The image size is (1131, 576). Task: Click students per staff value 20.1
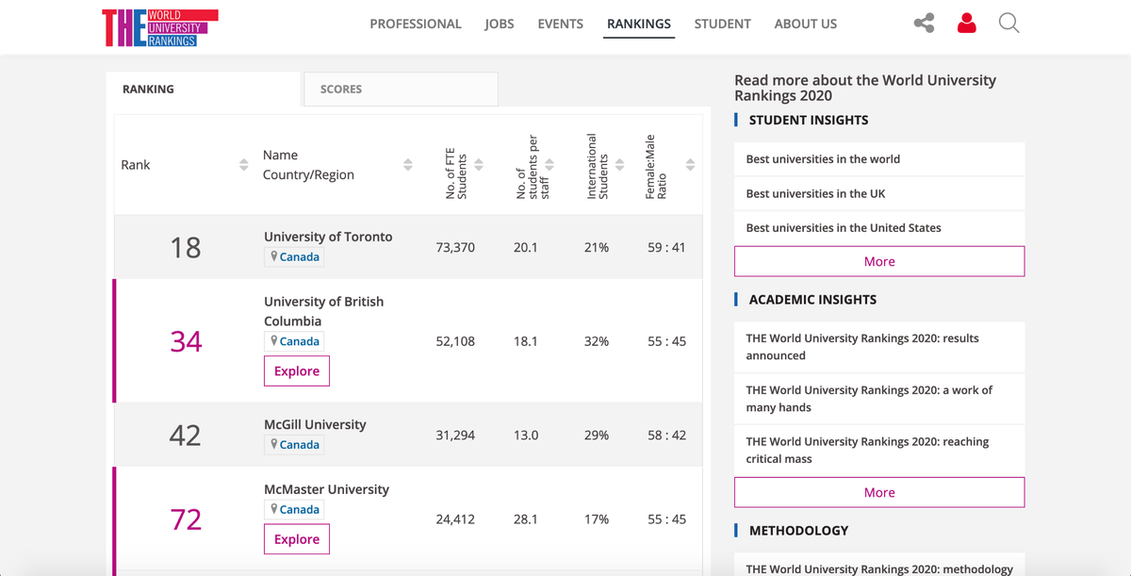(526, 247)
